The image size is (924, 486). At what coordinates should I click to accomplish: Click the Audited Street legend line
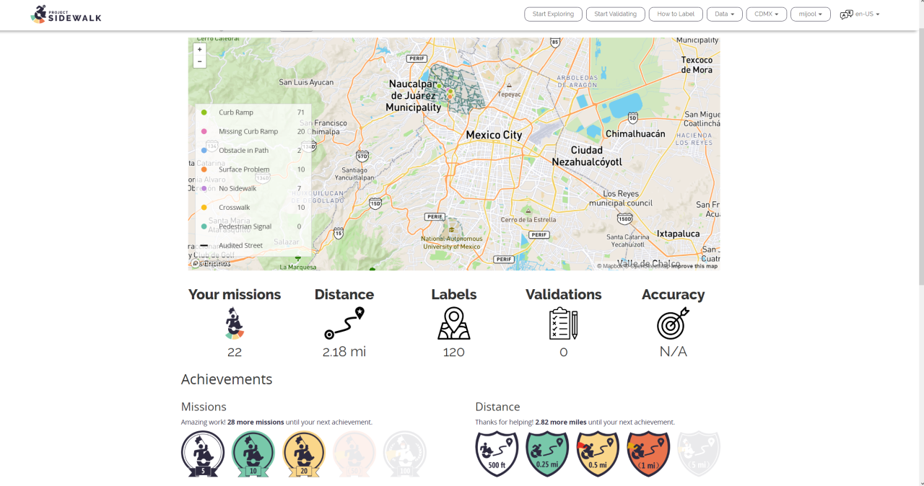click(204, 245)
